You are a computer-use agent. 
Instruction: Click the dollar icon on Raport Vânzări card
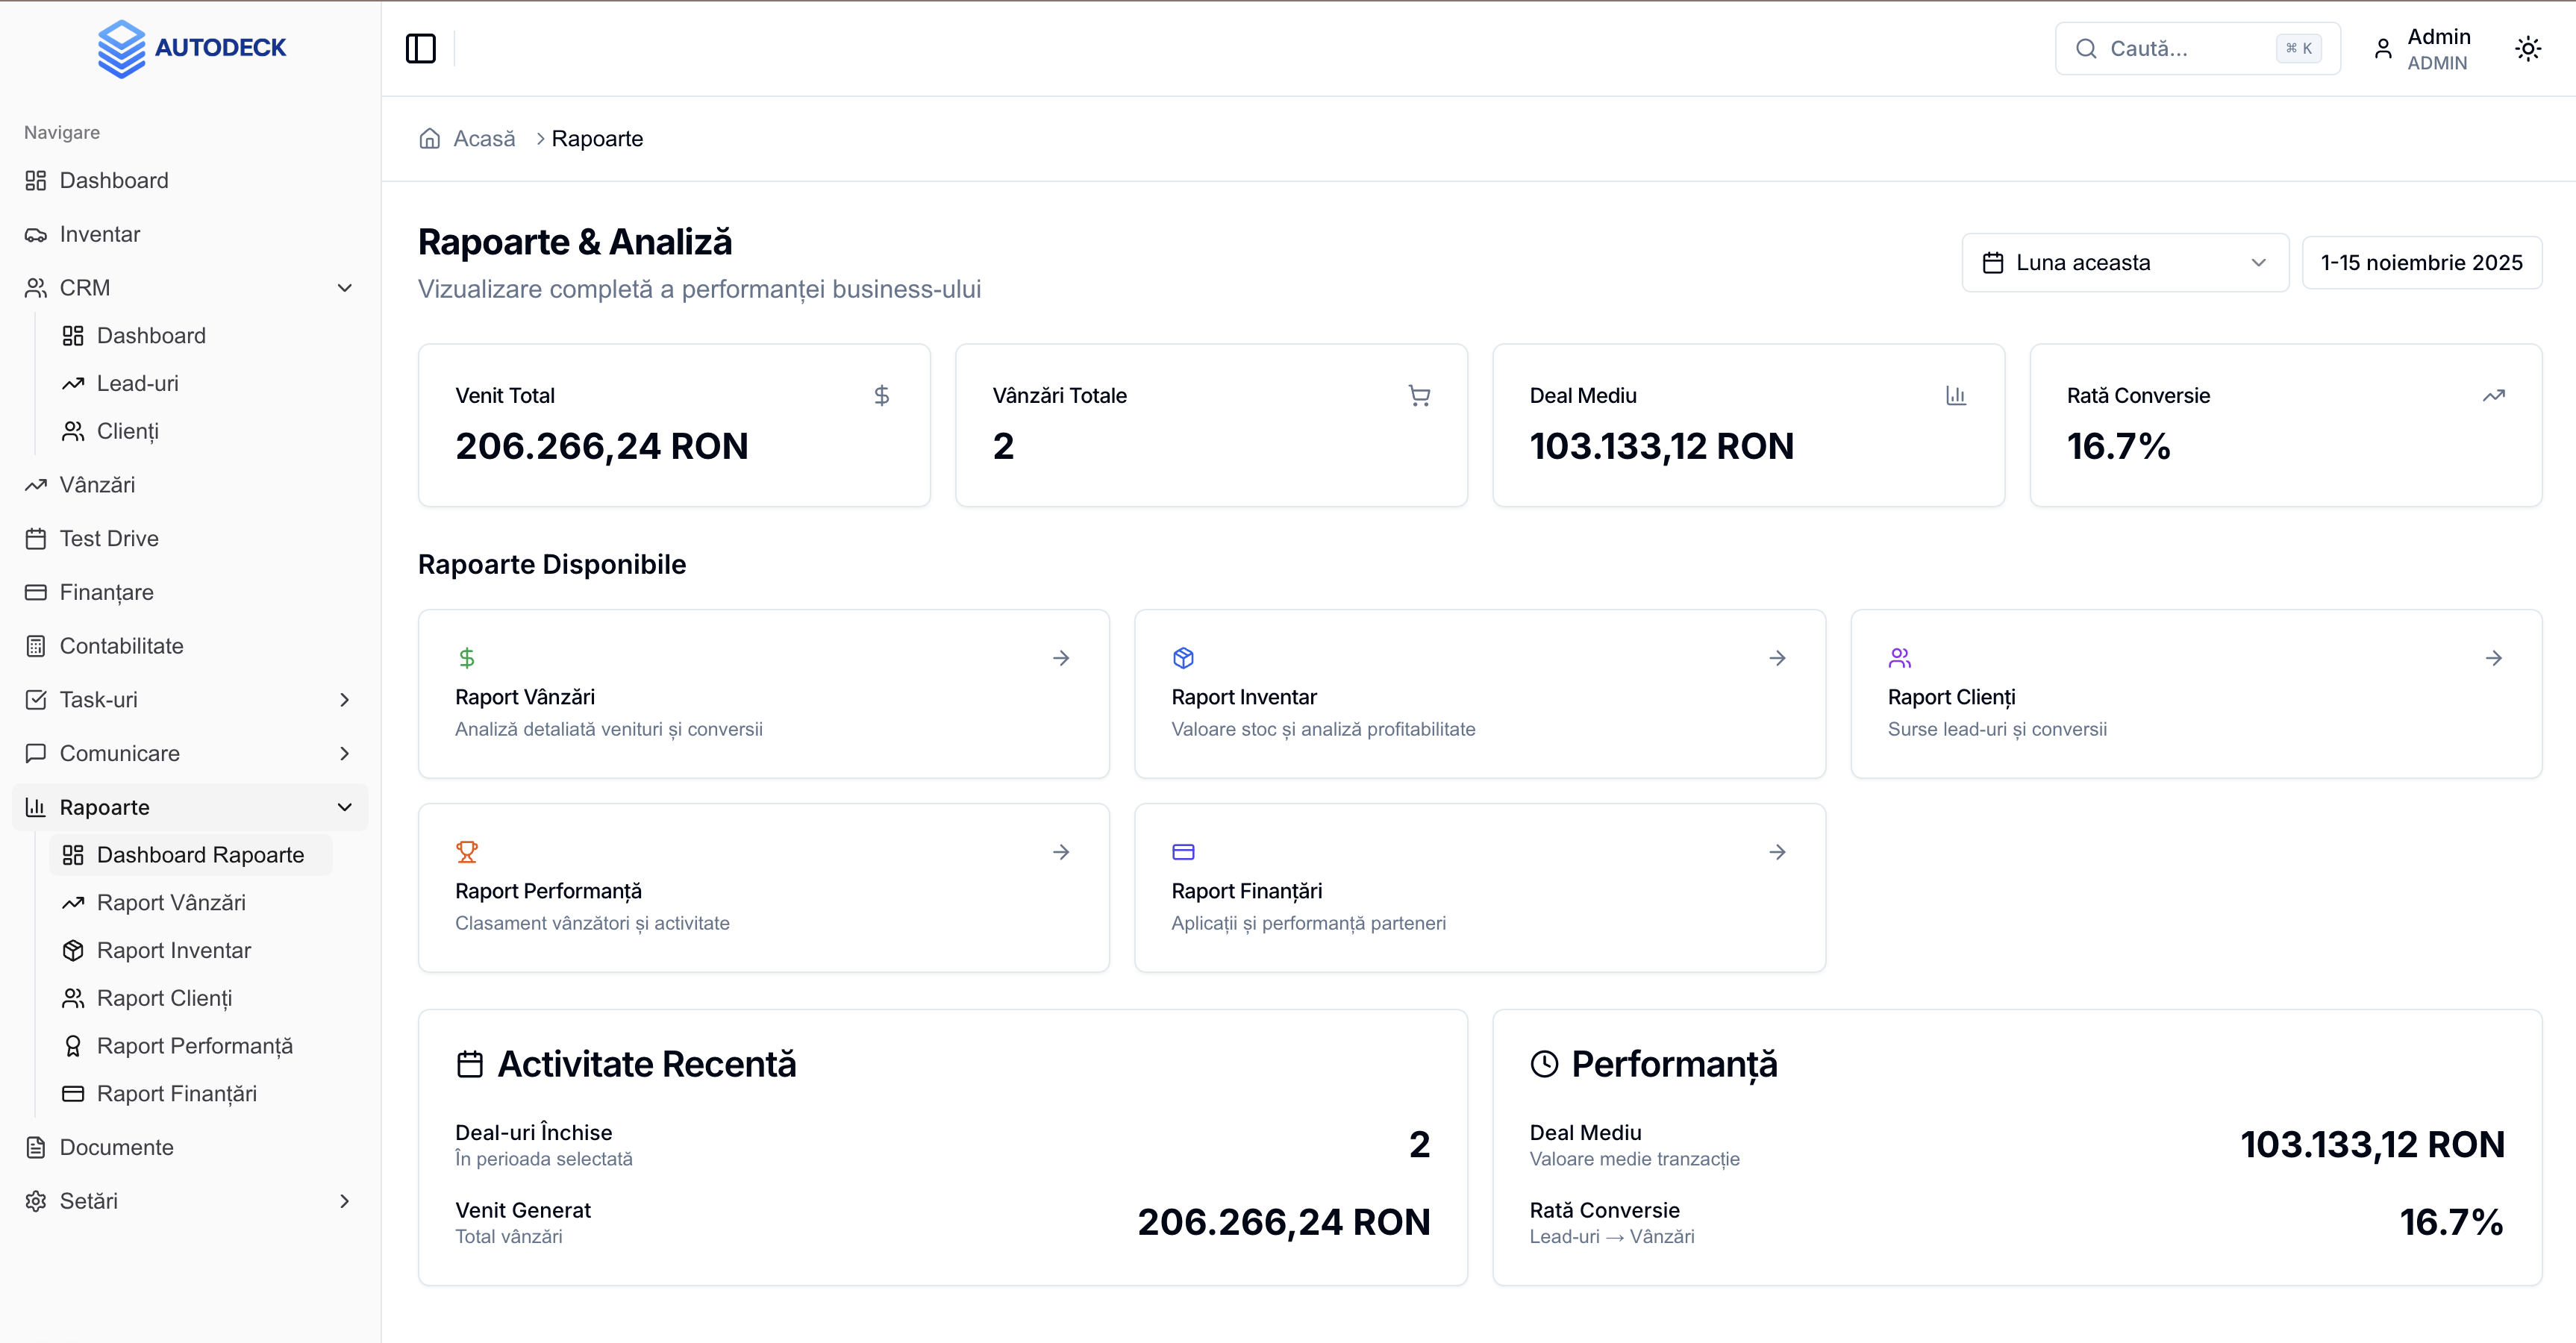[x=467, y=658]
